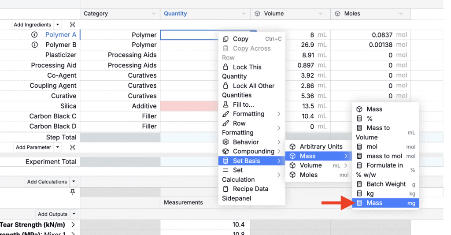This screenshot has height=235, width=451.
Task: Click the Add Outputs button
Action: point(52,214)
